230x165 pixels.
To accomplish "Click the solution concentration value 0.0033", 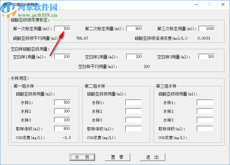I will pos(204,38).
